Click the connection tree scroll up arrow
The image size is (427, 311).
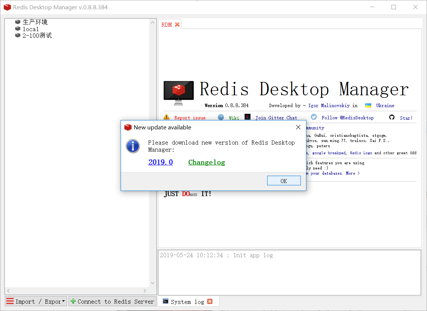tap(152, 22)
